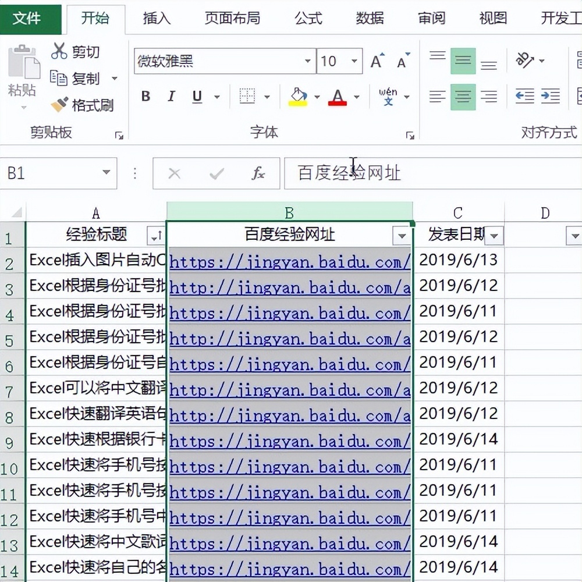The image size is (582, 582).
Task: Open the 微软雅黑 font name dropdown
Action: tap(308, 61)
